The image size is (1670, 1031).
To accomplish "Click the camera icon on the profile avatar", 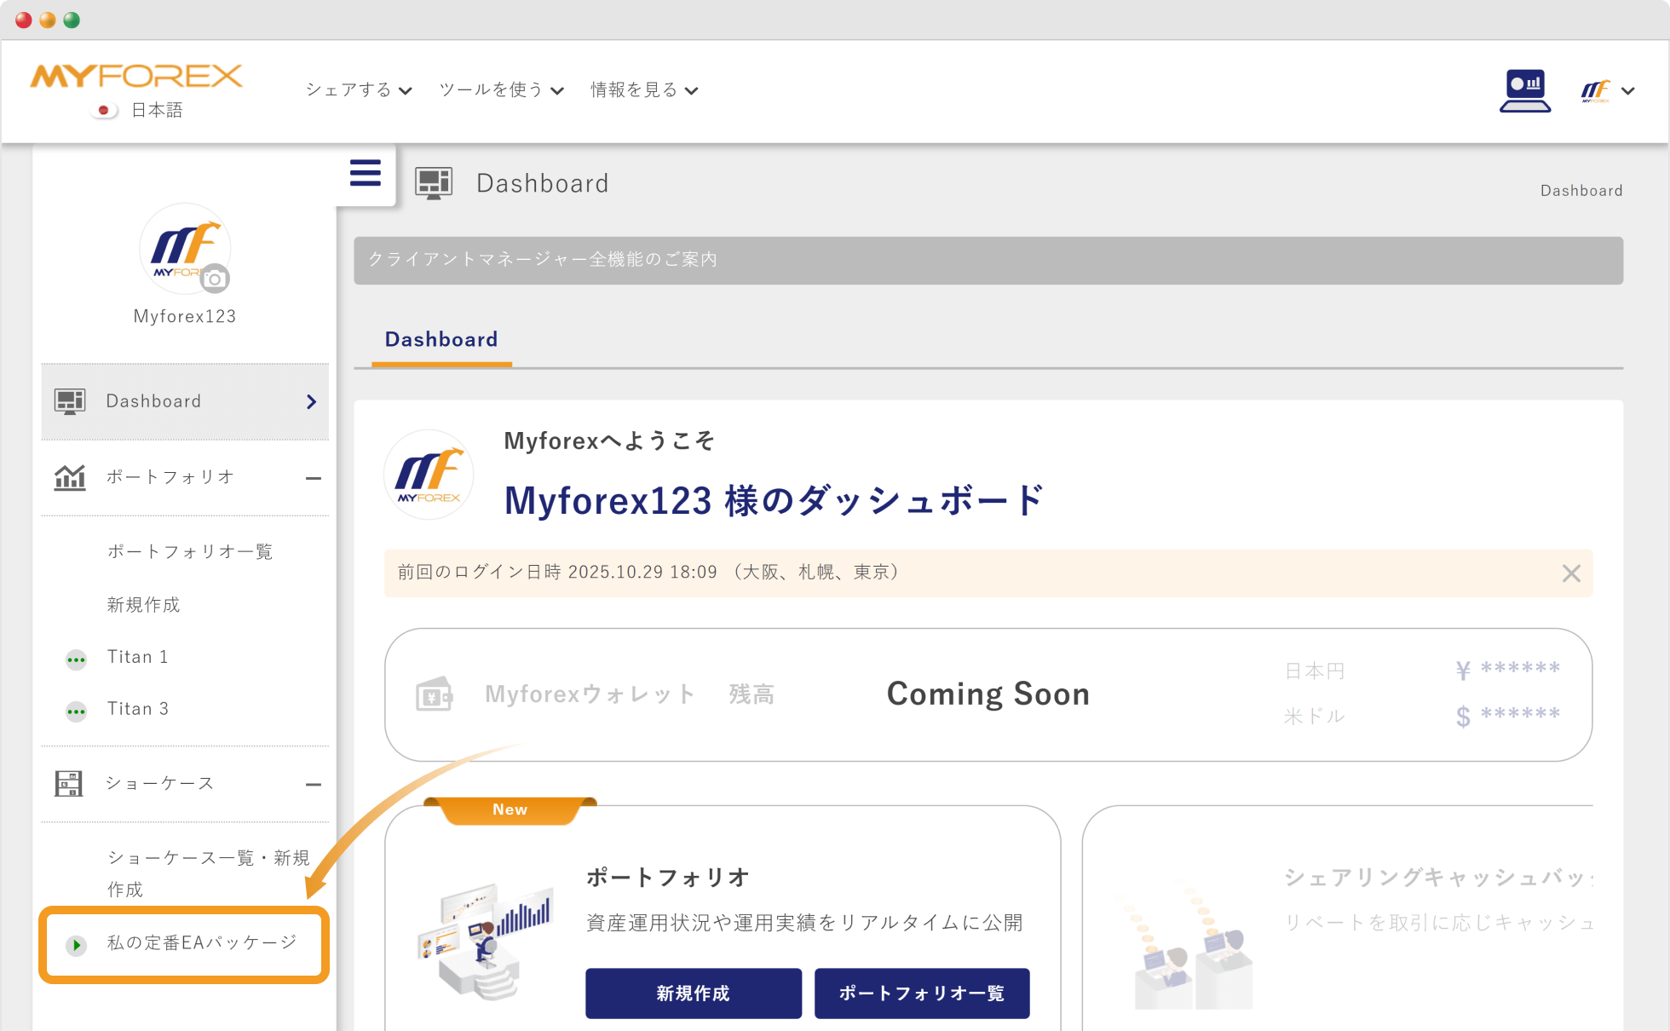I will click(x=216, y=279).
